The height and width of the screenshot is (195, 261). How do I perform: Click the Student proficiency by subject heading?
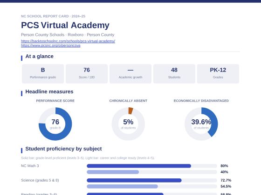tap(63, 149)
